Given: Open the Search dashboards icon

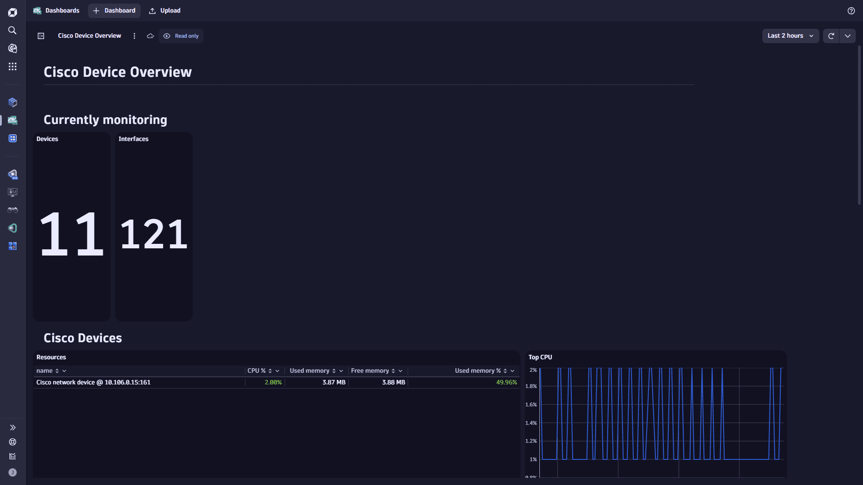Looking at the screenshot, I should point(13,30).
